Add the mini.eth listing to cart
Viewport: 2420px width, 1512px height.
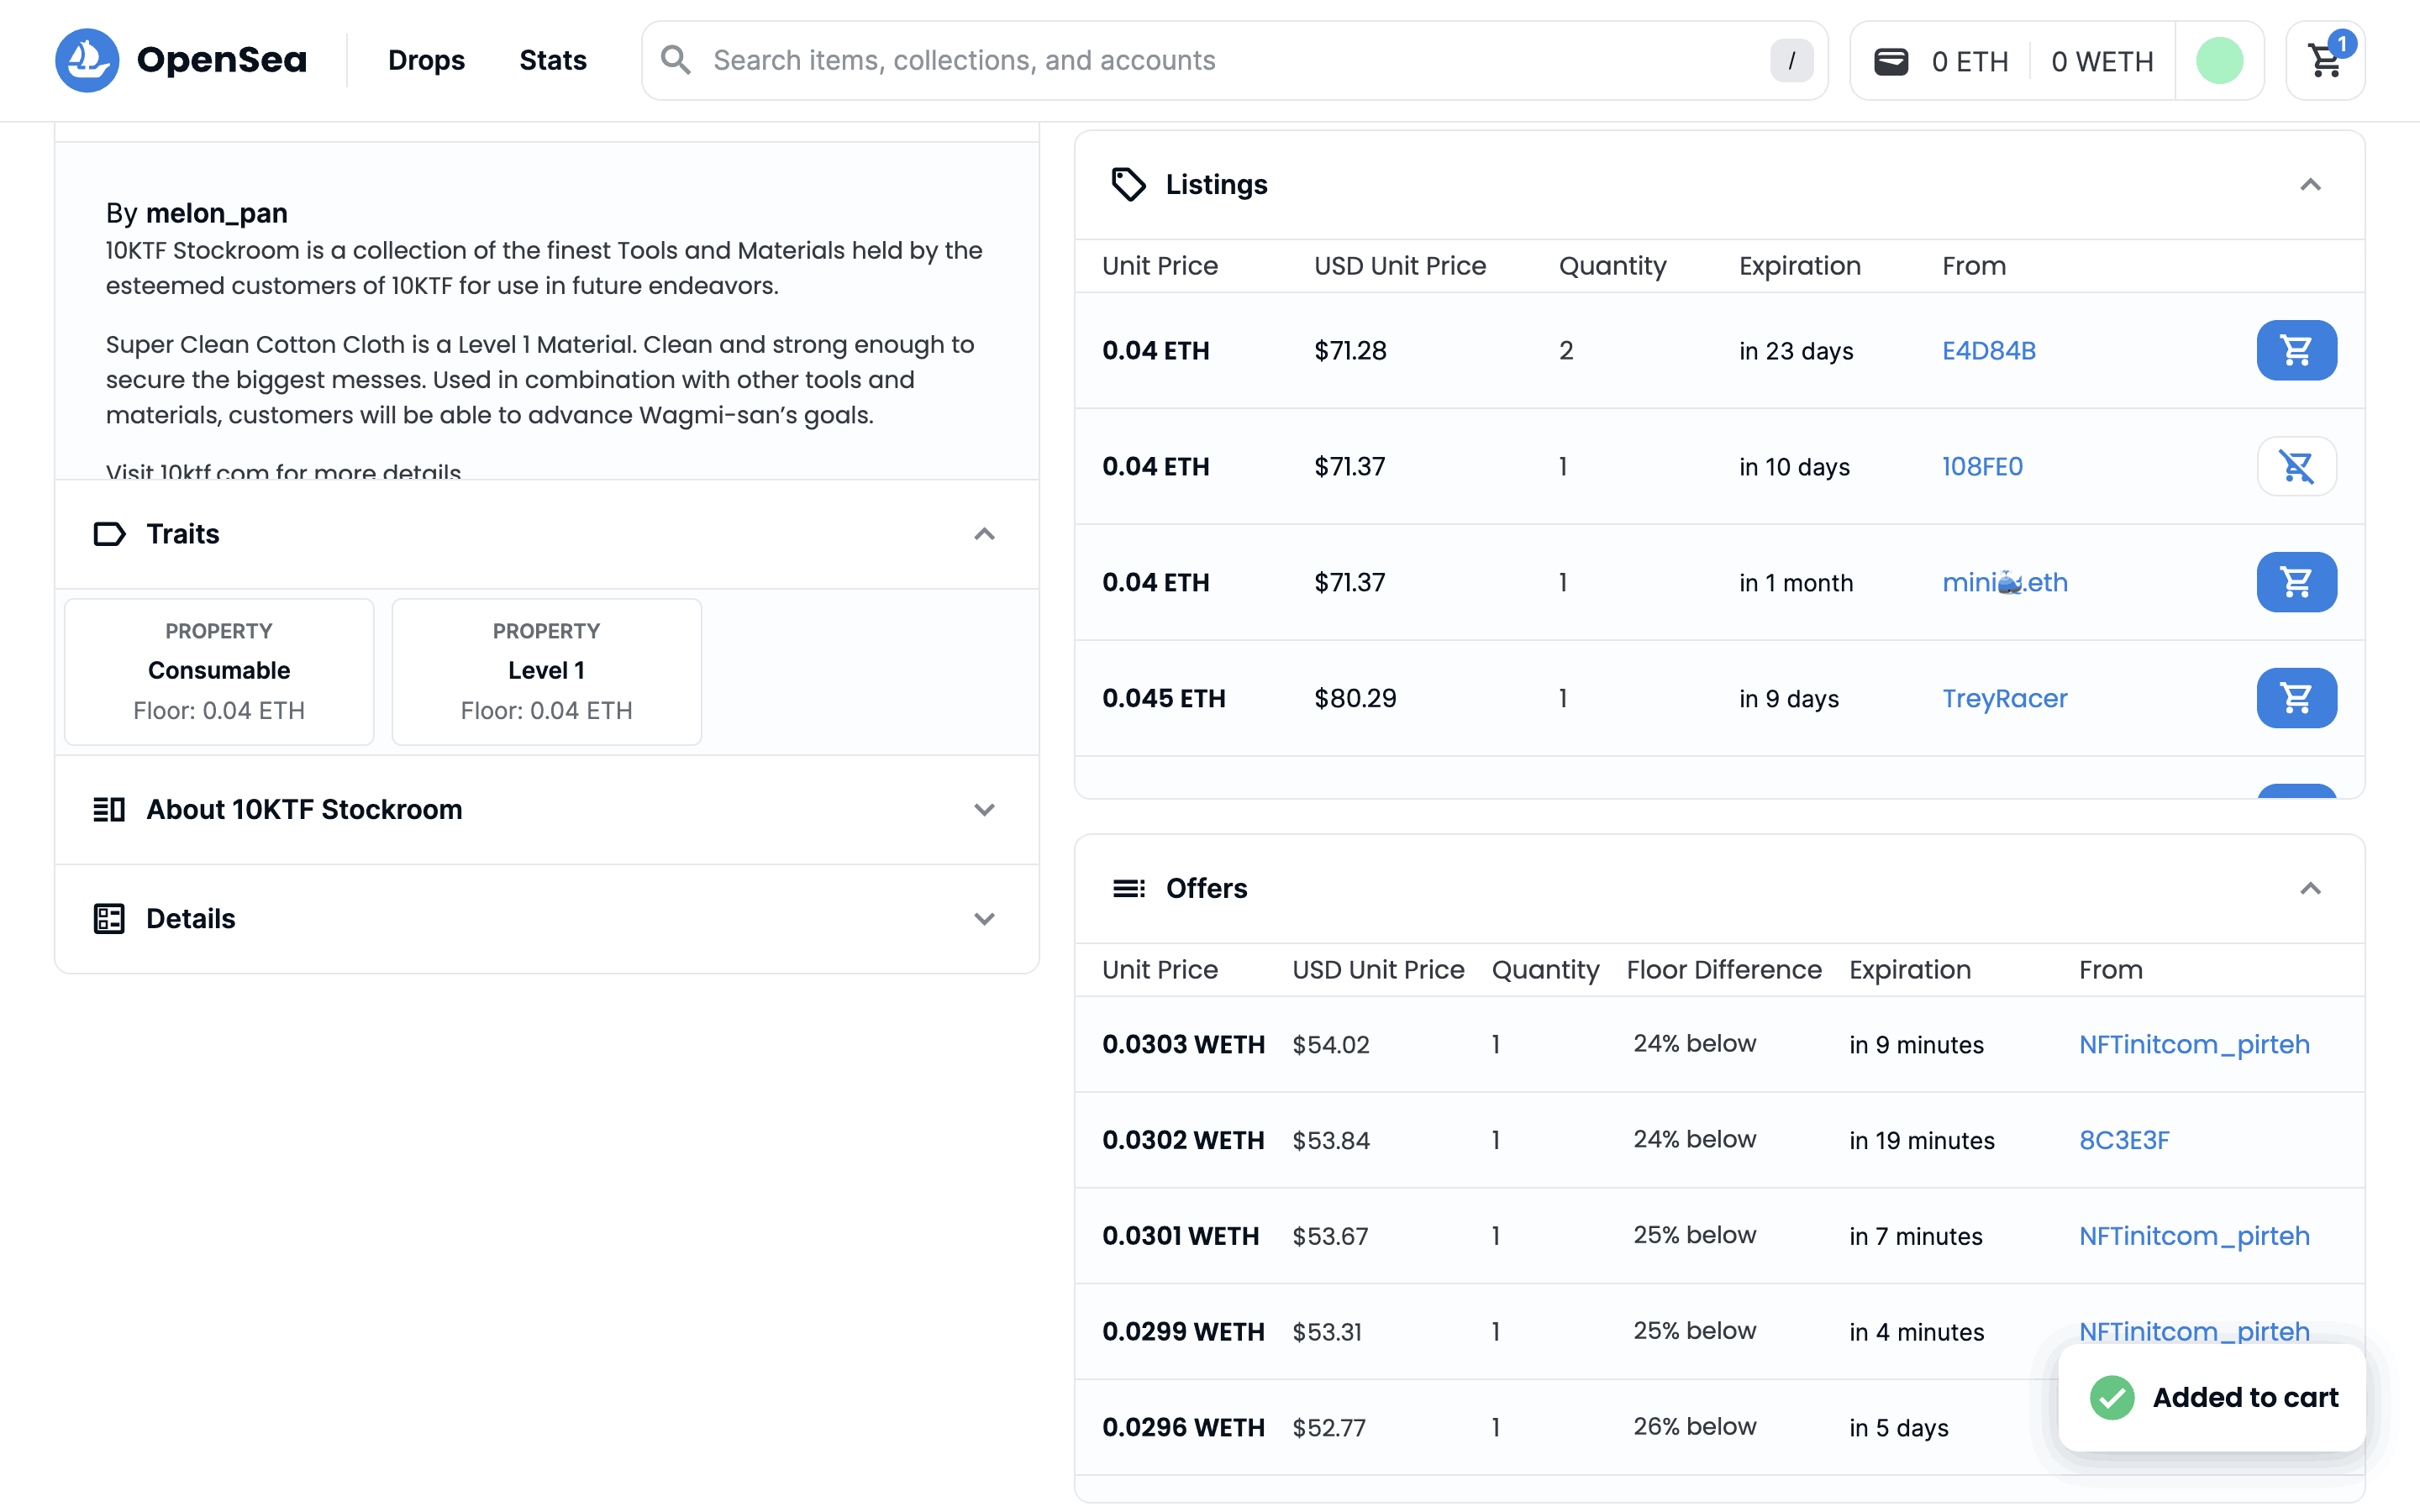tap(2296, 582)
